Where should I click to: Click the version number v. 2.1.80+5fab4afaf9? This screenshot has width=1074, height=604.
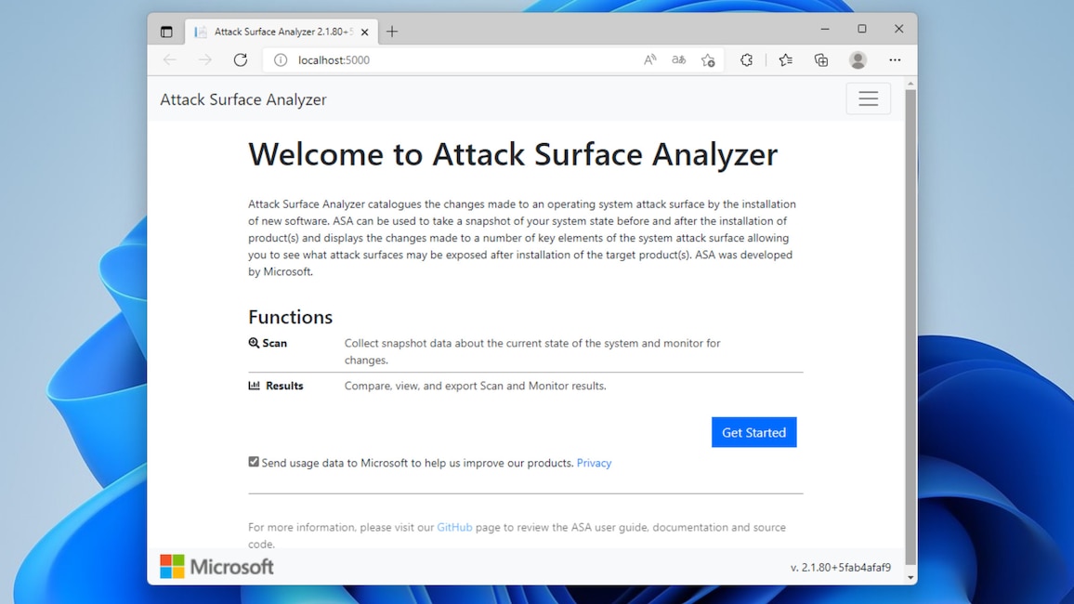tap(841, 567)
